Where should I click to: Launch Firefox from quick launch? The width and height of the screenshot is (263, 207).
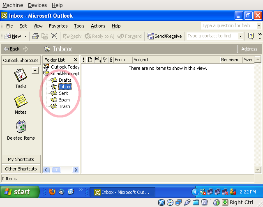tap(52, 191)
